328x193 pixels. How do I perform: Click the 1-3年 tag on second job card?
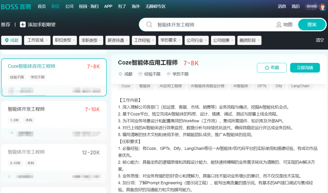pos(15,120)
